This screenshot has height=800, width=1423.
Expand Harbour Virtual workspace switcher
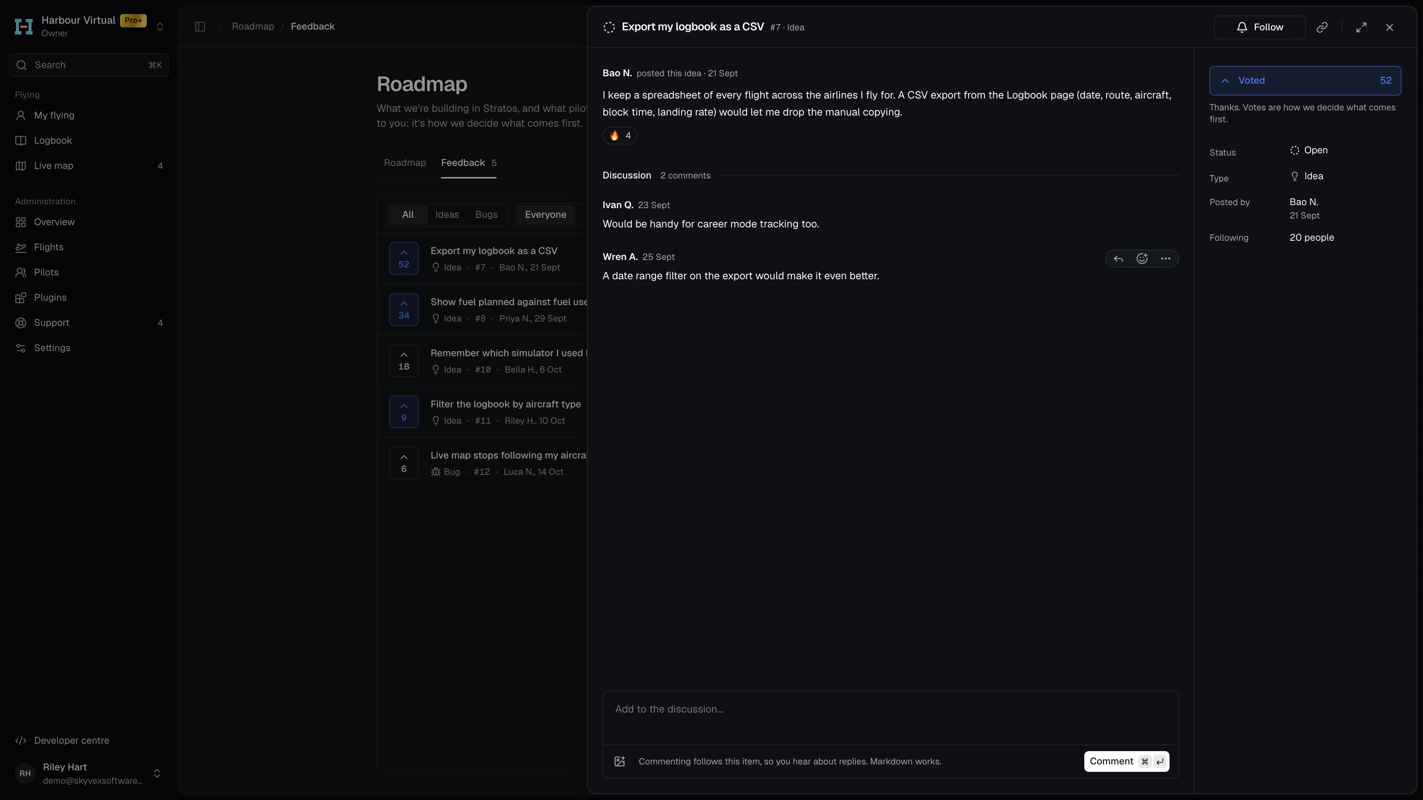coord(89,26)
